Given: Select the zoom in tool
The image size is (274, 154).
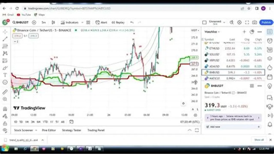Looking at the screenshot, I should click(x=5, y=99).
